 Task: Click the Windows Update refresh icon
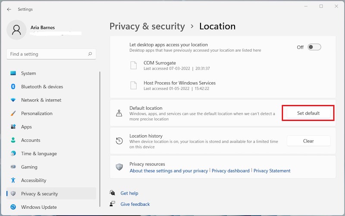13,207
